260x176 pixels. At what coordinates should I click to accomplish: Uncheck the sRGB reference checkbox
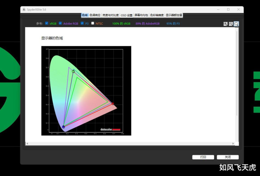[x=47, y=23]
